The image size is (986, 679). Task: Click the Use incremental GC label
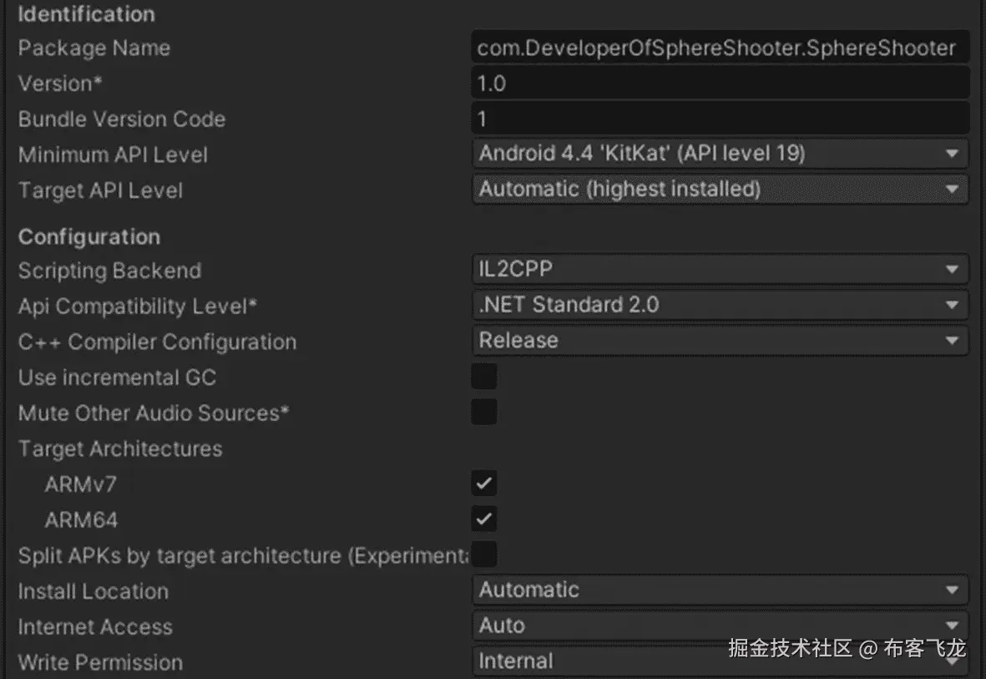117,378
